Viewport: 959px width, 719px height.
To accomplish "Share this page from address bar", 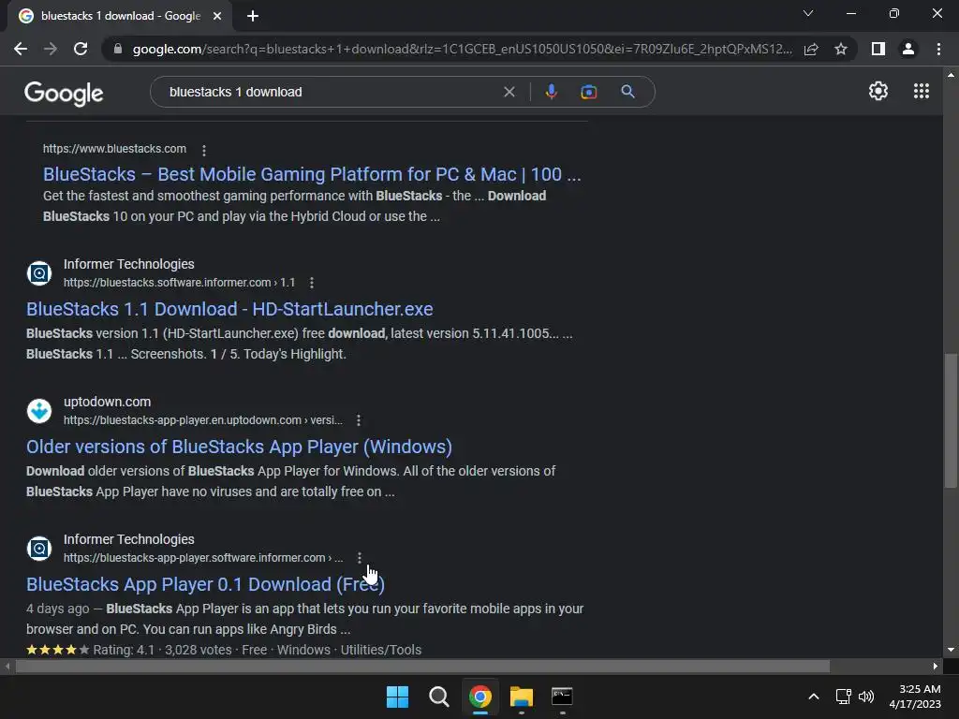I will pyautogui.click(x=811, y=49).
